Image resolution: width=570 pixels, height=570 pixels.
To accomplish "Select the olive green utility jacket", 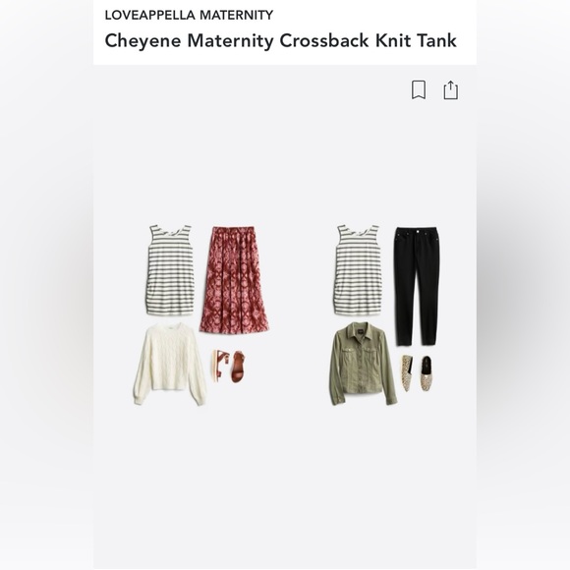I will [x=364, y=364].
